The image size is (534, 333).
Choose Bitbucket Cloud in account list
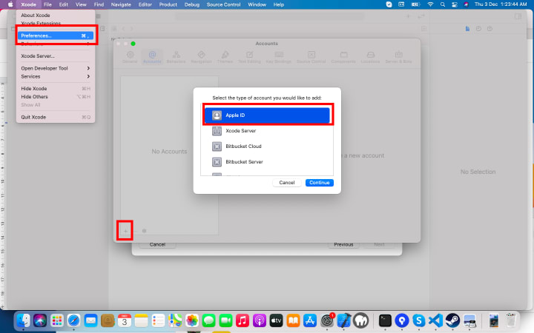[267, 147]
